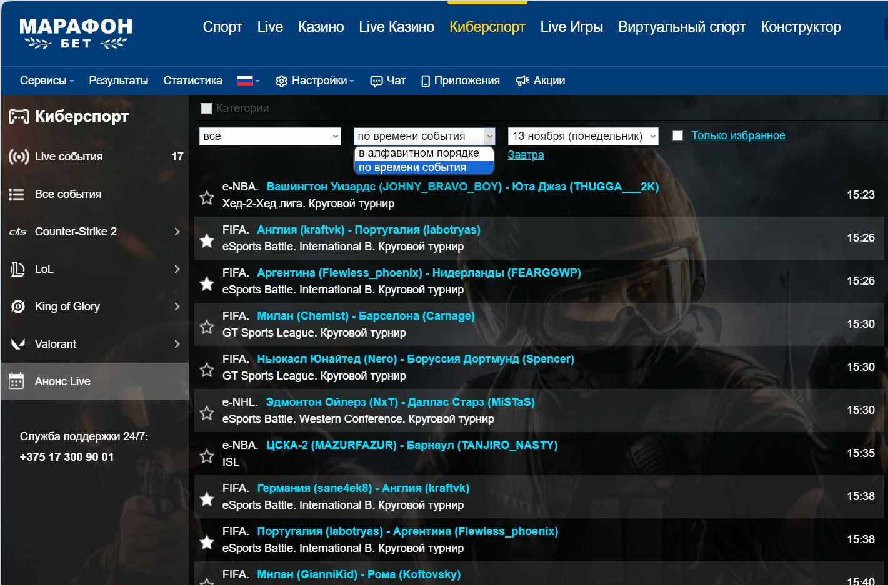Open Ньюкасл Юнайтед - Боруссия Дортмунд event
The image size is (888, 585).
(416, 359)
